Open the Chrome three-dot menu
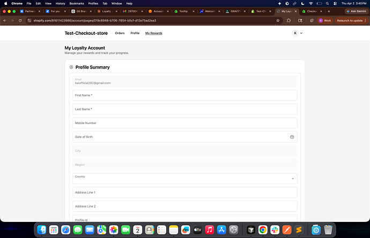Screen dimensions: 370x238 click(x=365, y=20)
